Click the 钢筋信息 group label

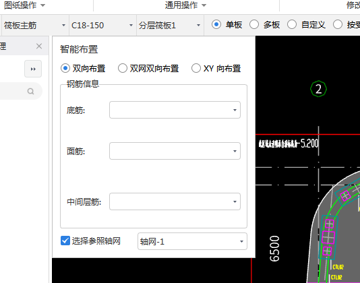tap(83, 84)
